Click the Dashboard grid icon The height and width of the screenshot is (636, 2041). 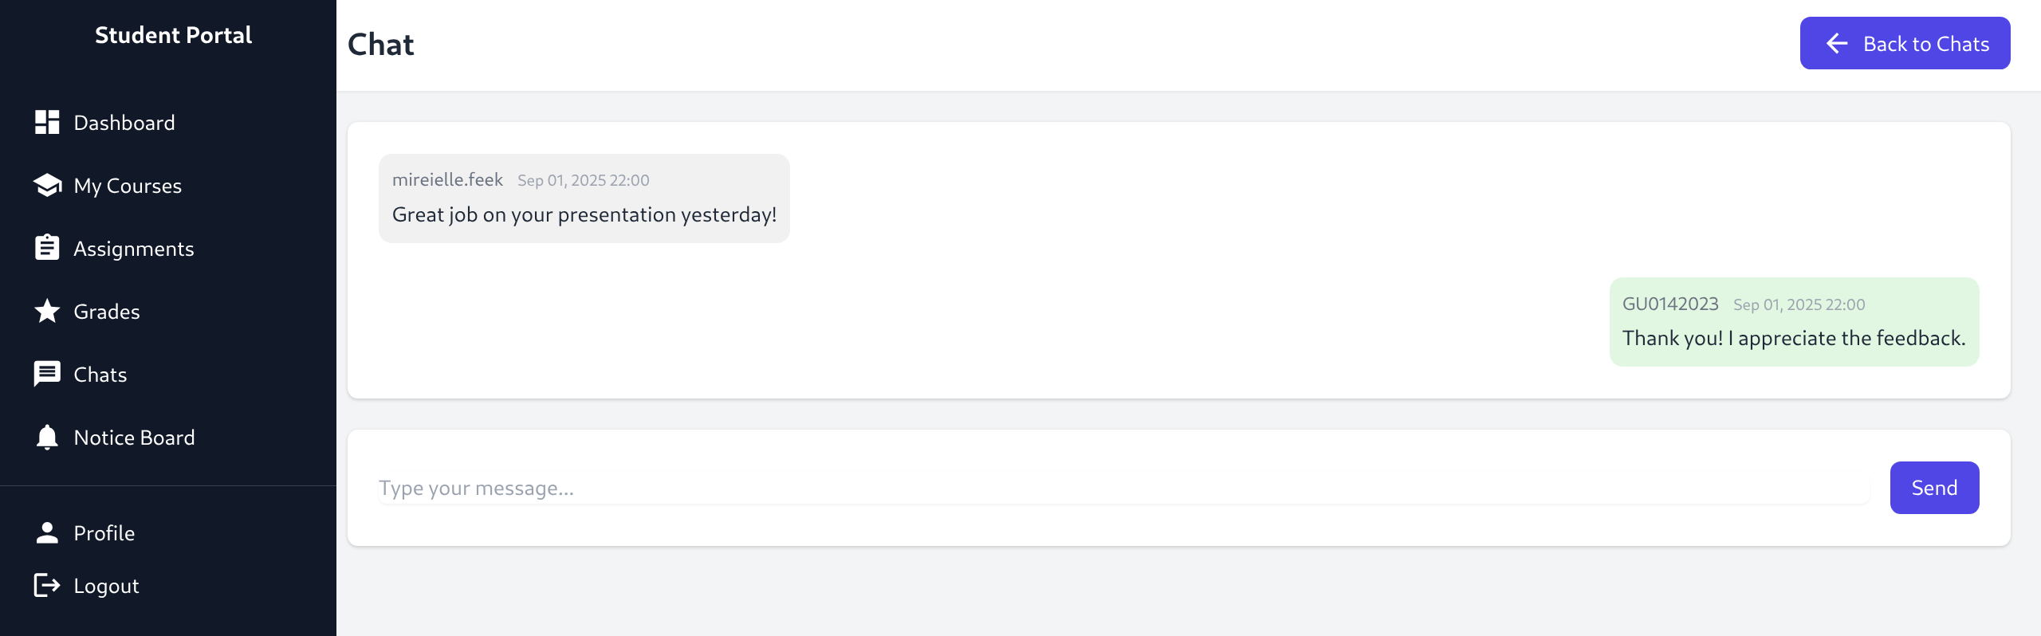click(x=47, y=123)
